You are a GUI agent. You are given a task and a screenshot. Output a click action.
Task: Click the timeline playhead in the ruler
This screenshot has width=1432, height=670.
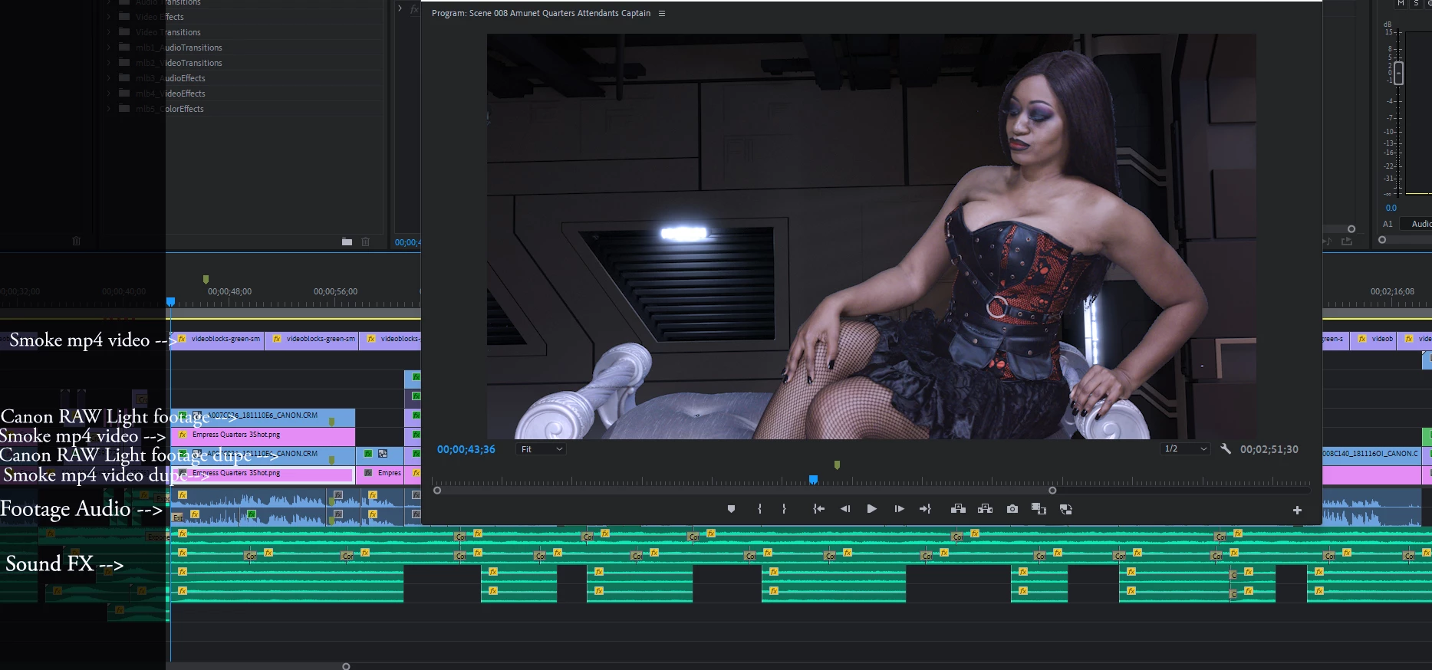(x=170, y=302)
